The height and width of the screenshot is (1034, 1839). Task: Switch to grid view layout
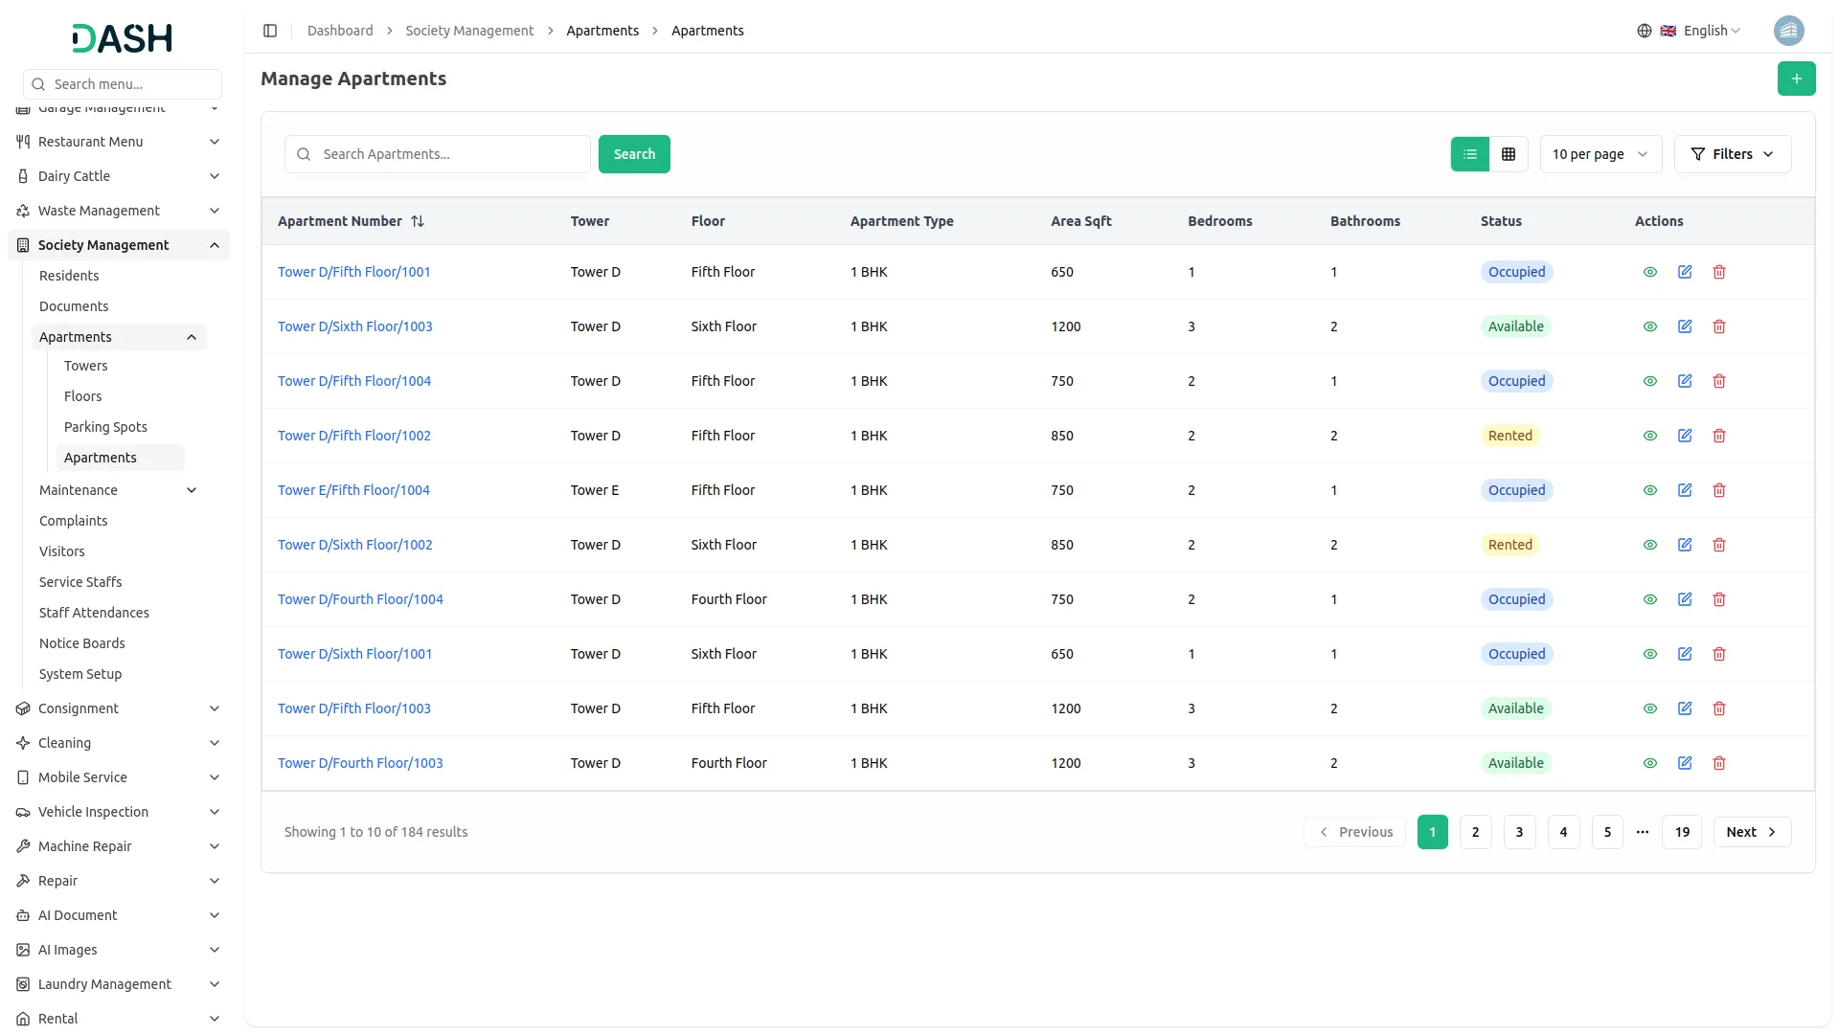point(1509,154)
